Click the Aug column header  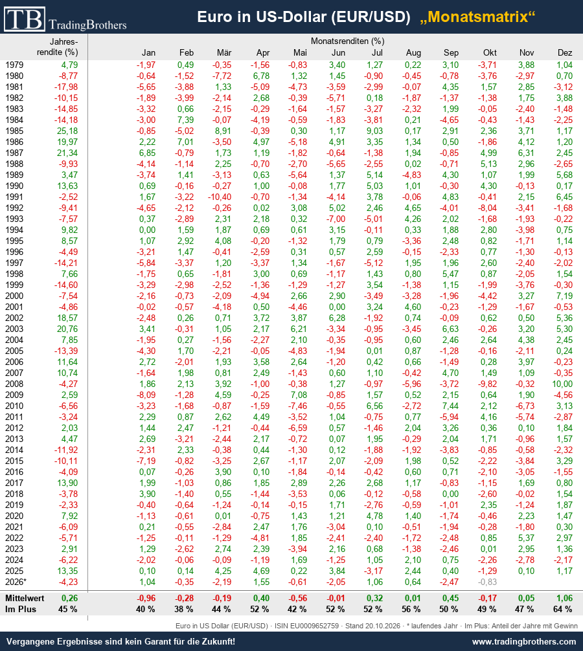413,52
